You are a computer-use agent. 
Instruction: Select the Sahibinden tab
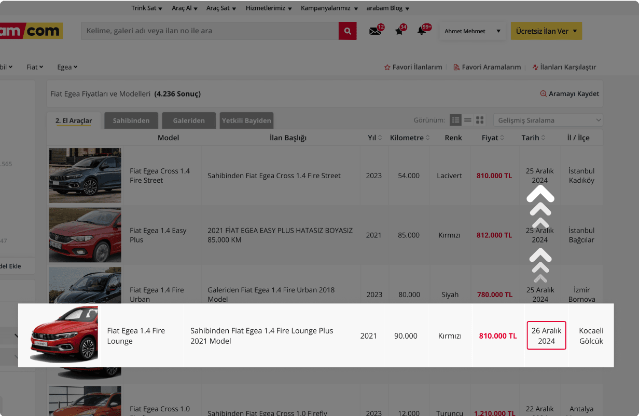[x=131, y=120]
